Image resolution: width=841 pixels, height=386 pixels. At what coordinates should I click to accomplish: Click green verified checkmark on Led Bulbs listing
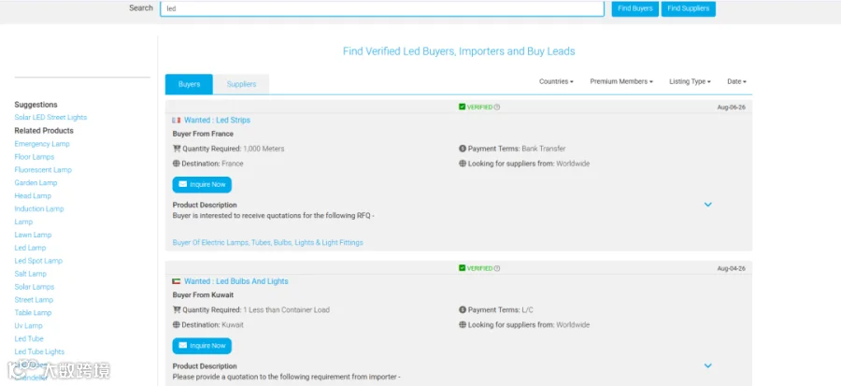(462, 268)
